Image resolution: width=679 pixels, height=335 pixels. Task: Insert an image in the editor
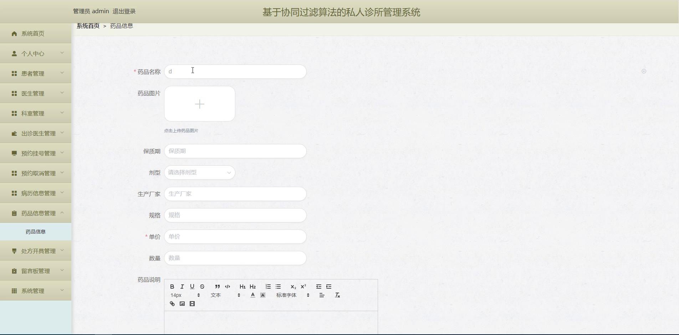point(182,304)
